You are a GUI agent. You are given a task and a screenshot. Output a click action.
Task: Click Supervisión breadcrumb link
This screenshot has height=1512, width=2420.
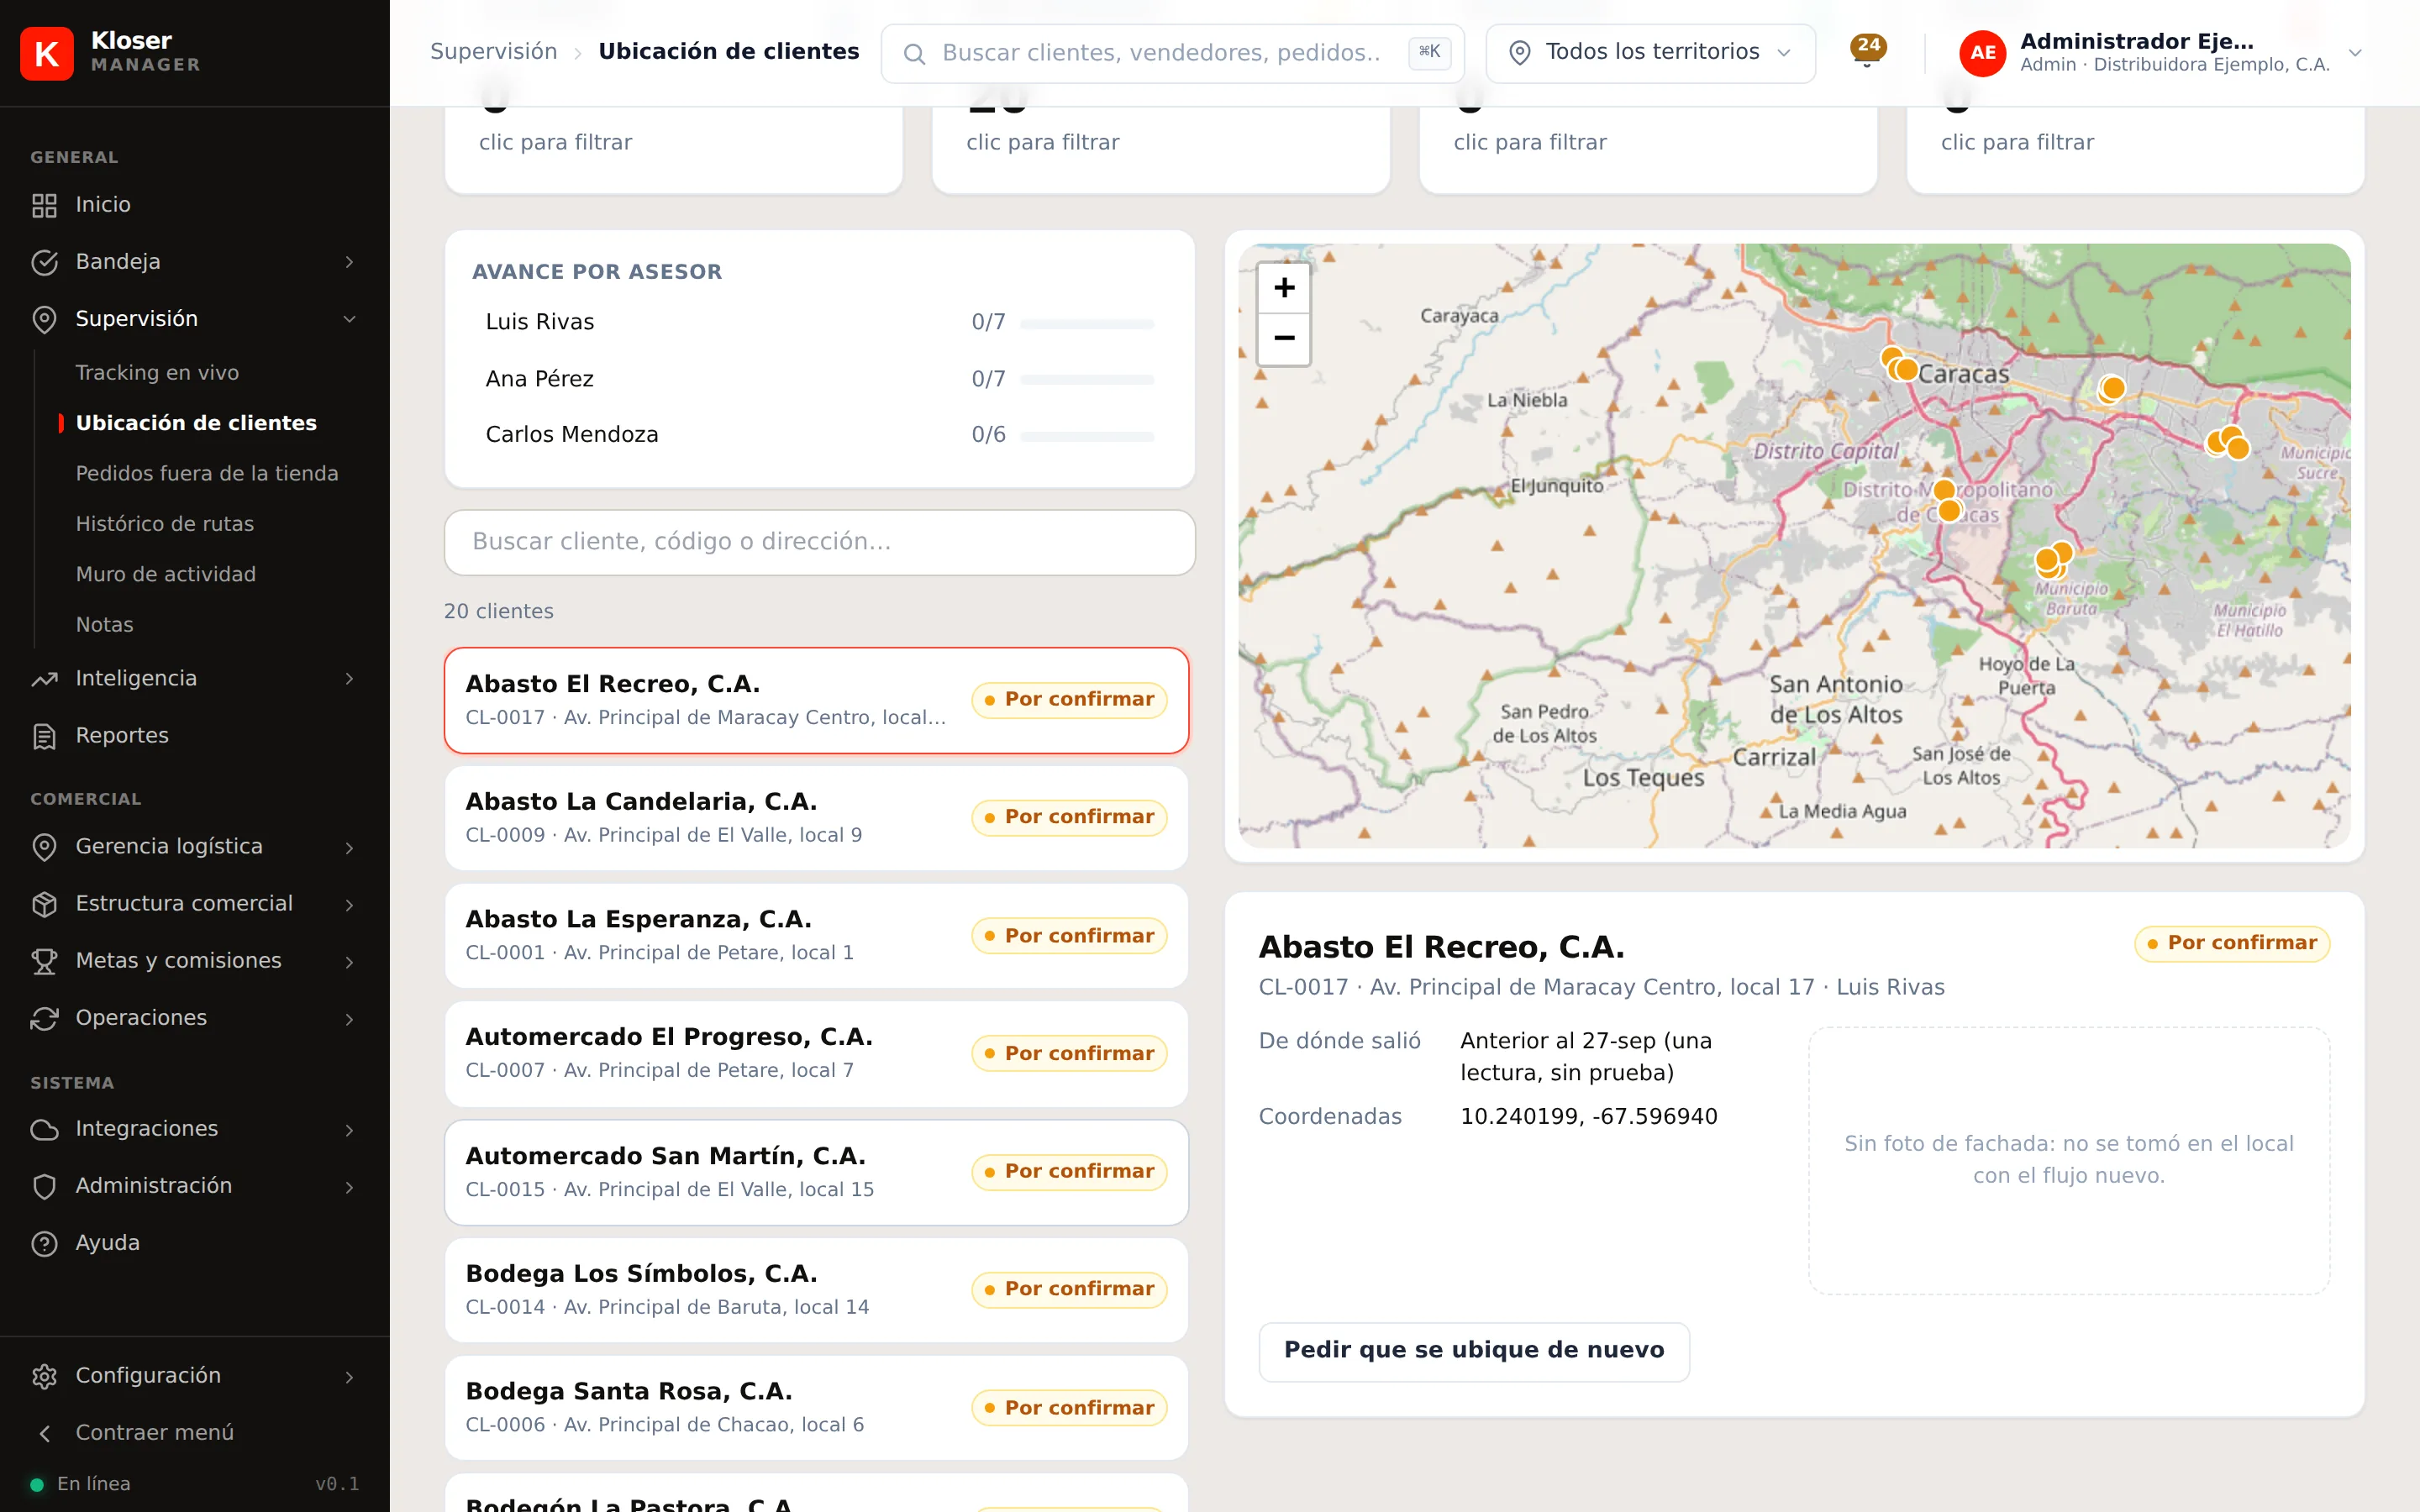click(494, 52)
